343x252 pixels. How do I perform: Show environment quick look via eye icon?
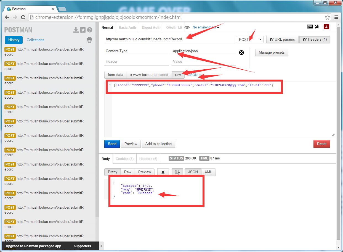click(x=187, y=27)
